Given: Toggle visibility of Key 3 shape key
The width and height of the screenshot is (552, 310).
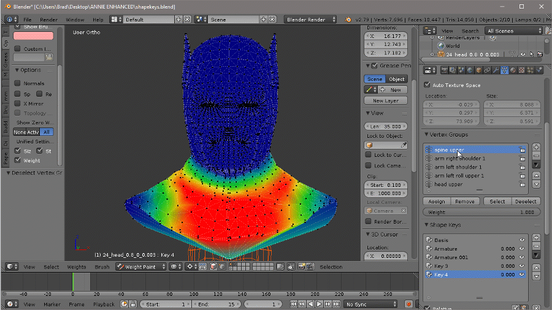Looking at the screenshot, I should [x=522, y=266].
